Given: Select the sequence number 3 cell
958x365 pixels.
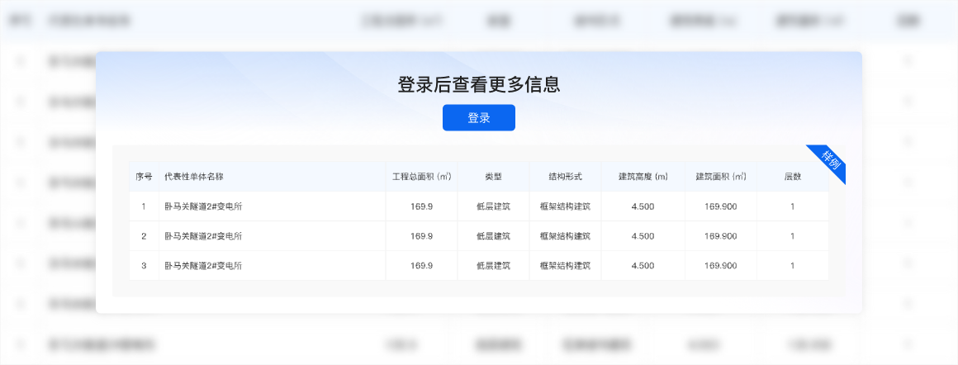Looking at the screenshot, I should pyautogui.click(x=144, y=266).
